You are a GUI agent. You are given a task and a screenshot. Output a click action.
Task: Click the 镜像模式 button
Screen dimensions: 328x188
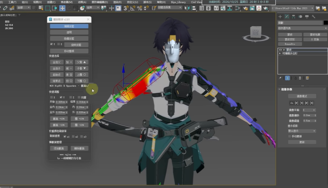click(x=302, y=96)
